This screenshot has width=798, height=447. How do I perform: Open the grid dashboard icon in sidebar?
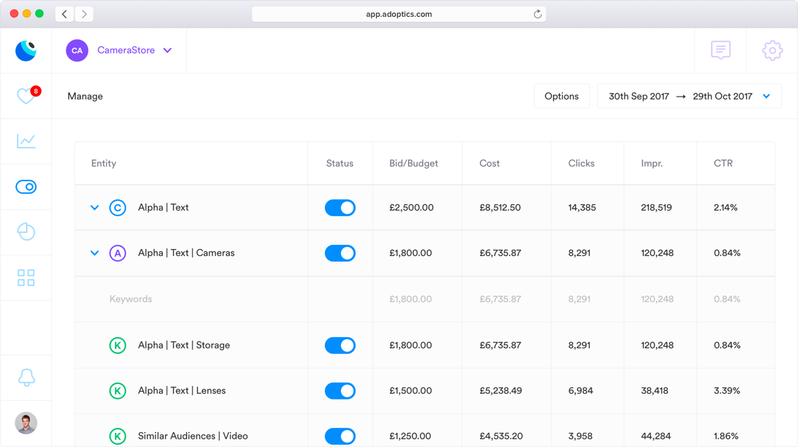[x=26, y=278]
